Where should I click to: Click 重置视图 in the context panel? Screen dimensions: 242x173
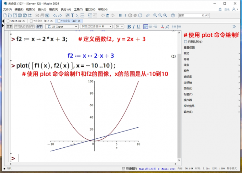[x=189, y=47]
